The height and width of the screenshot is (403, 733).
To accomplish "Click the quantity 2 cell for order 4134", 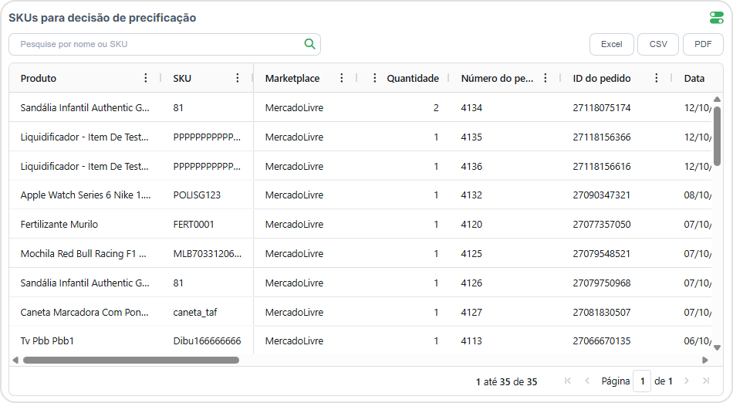I will click(436, 107).
